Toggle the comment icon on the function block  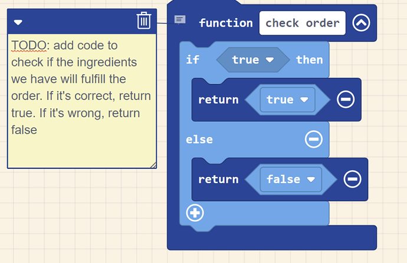(x=180, y=19)
